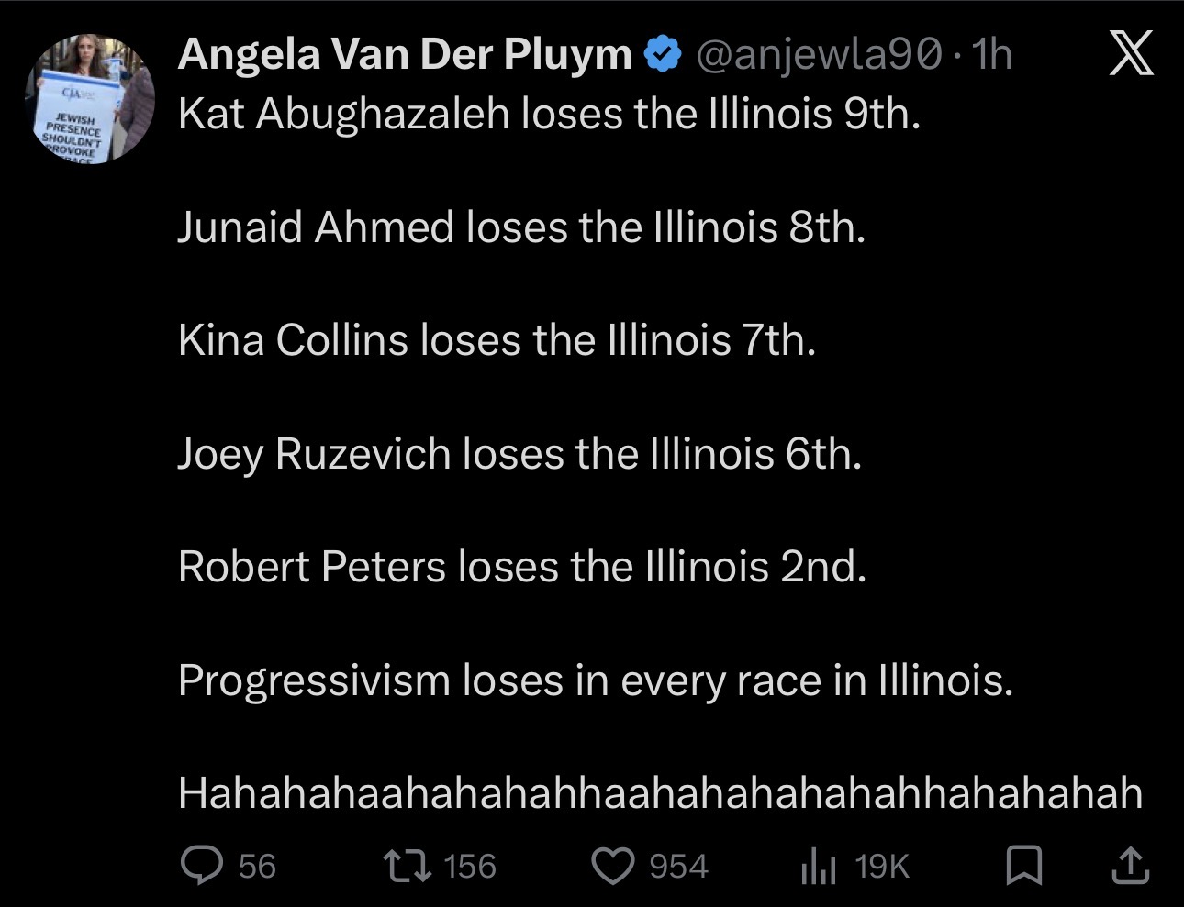The height and width of the screenshot is (907, 1184).
Task: Click the share upload arrow icon
Action: tap(1130, 865)
